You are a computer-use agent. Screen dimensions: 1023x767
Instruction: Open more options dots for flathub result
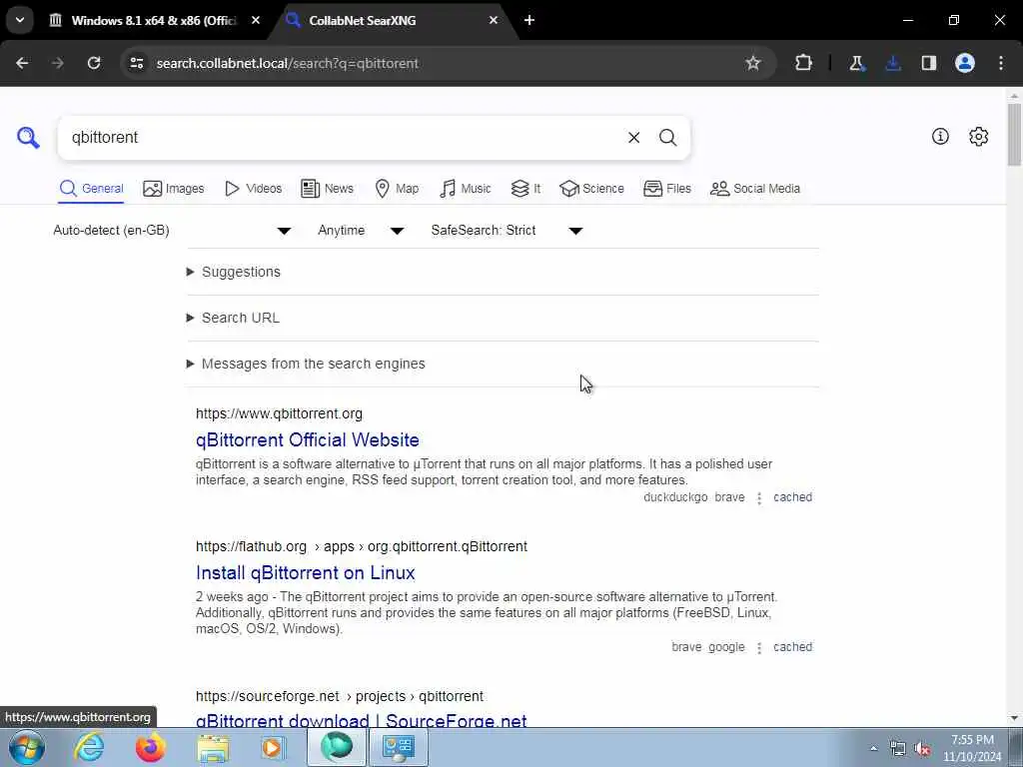tap(759, 648)
